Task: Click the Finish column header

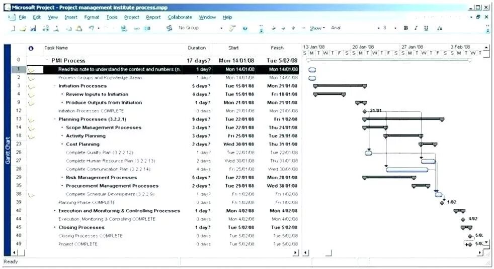Action: click(277, 48)
